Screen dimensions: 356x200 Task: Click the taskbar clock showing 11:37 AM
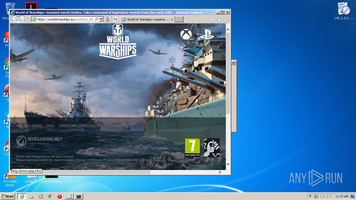[342, 196]
